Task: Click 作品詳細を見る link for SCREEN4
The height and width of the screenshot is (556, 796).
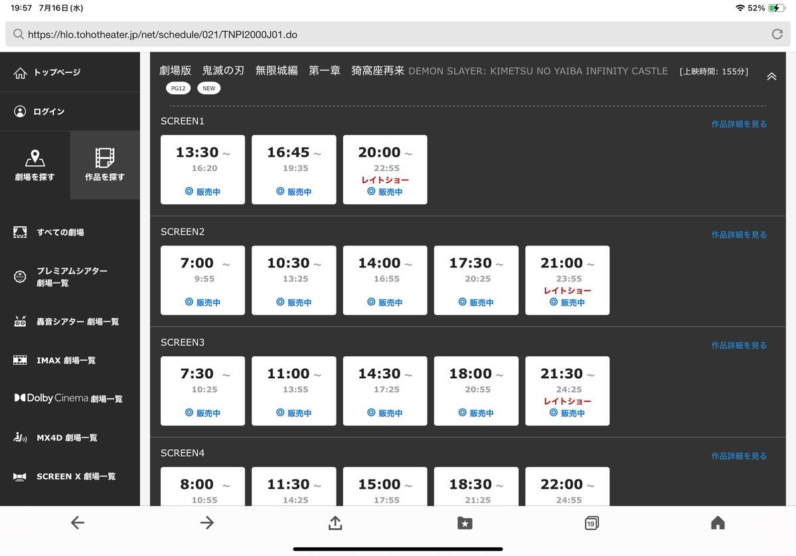Action: click(x=739, y=456)
